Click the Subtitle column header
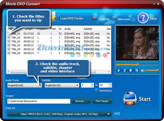 coord(88,29)
